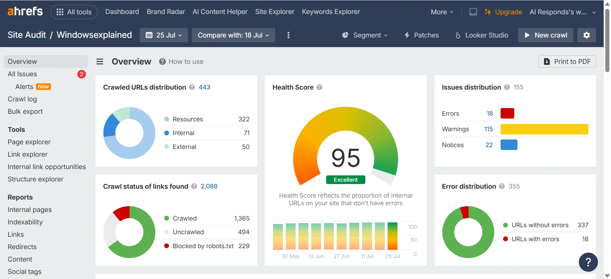The width and height of the screenshot is (611, 279).
Task: Click the Ahrefs logo
Action: [25, 12]
